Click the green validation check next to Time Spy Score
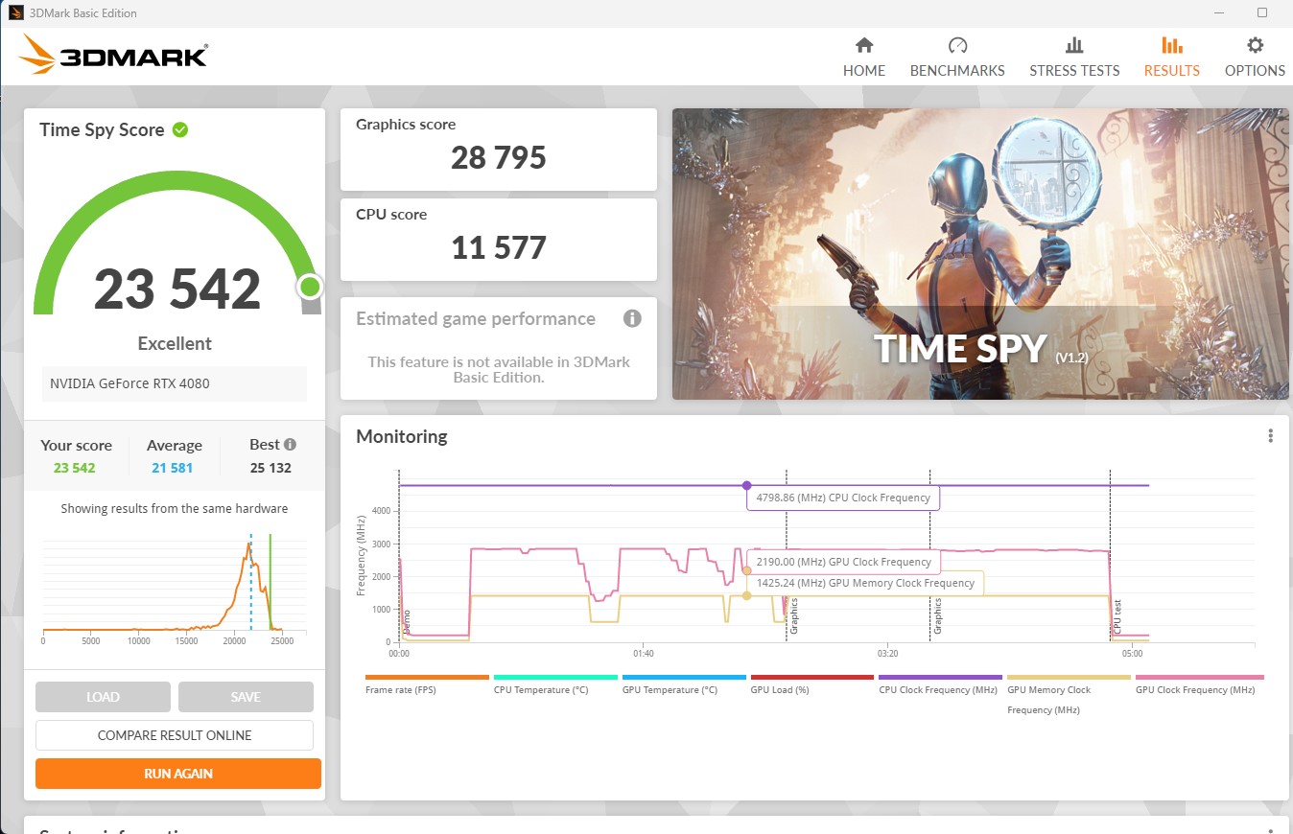 pos(180,129)
